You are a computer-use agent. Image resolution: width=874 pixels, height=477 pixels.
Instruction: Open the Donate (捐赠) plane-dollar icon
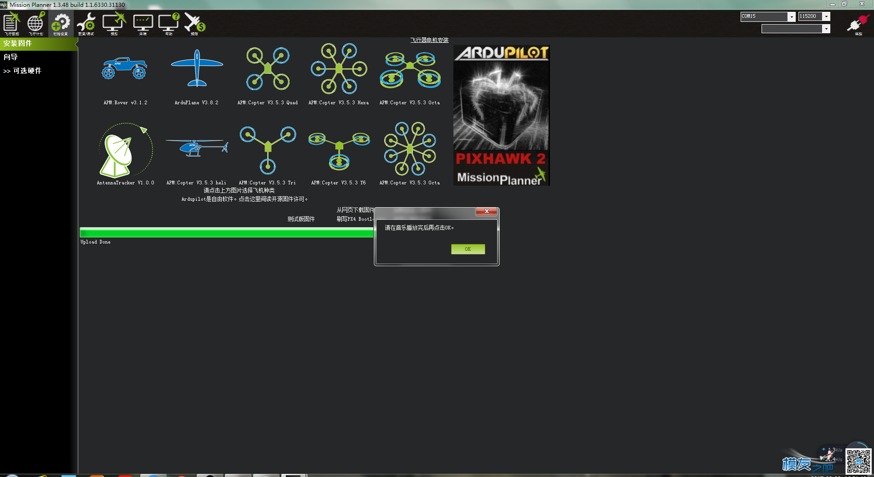point(195,24)
